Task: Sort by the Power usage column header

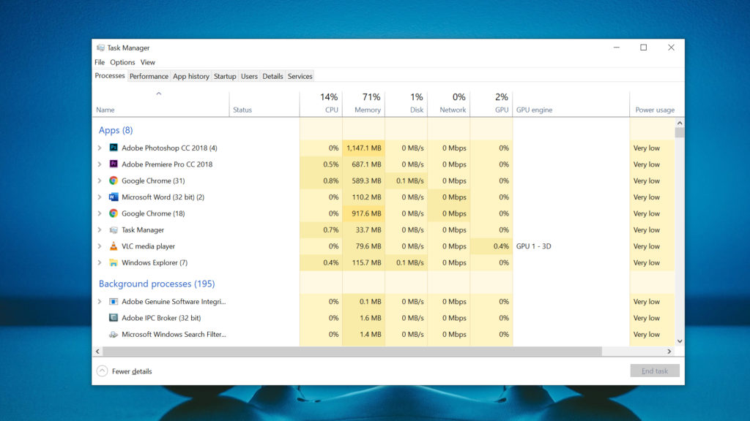Action: pyautogui.click(x=655, y=110)
